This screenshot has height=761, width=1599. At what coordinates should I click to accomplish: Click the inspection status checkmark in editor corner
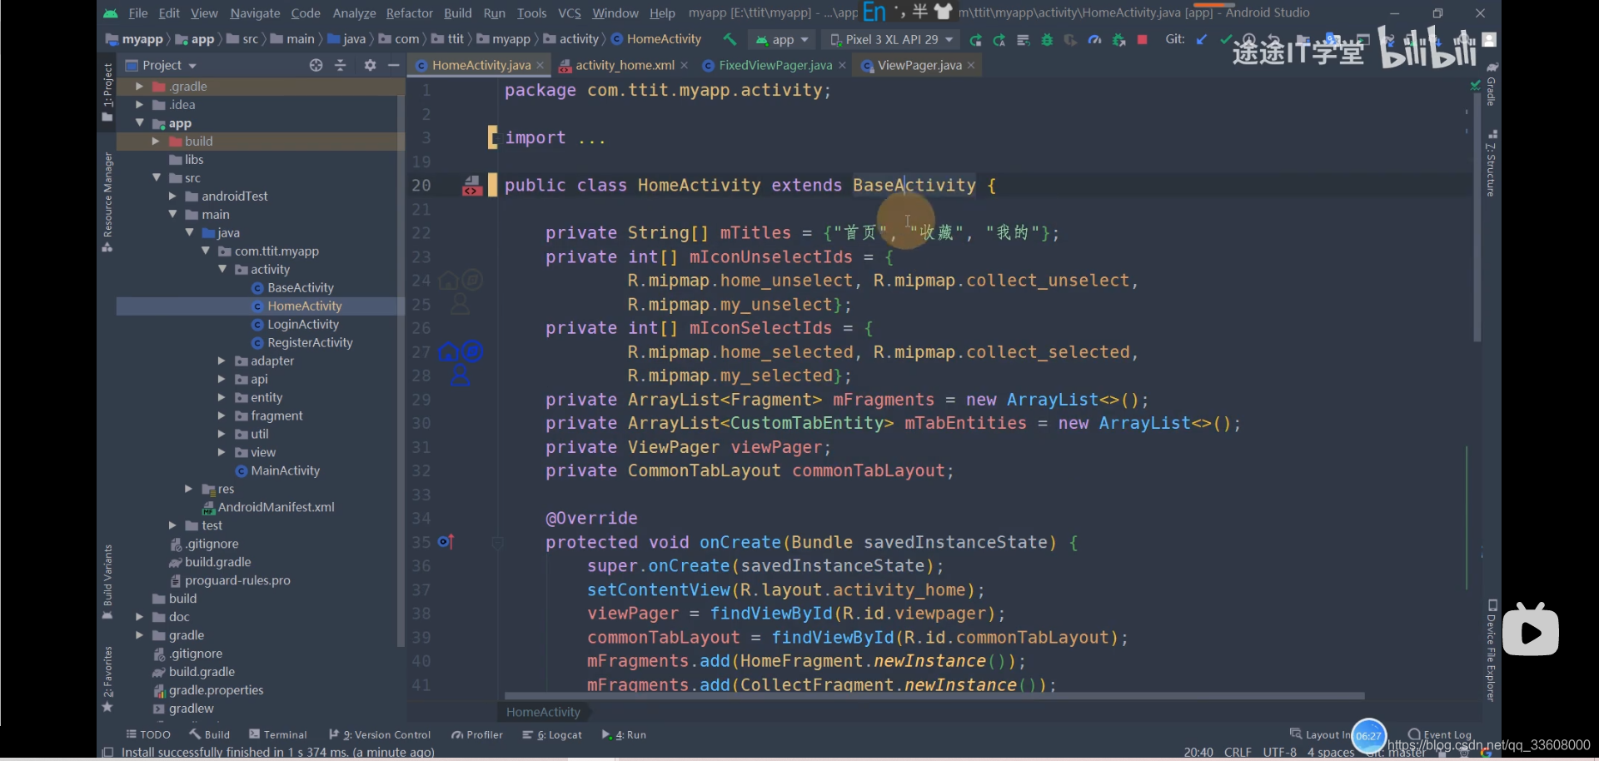1475,84
